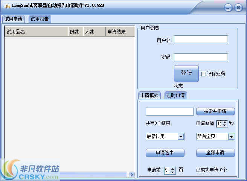This screenshot has width=247, height=181.
Task: Switch to the 试用申请 tab
Action: tap(14, 19)
